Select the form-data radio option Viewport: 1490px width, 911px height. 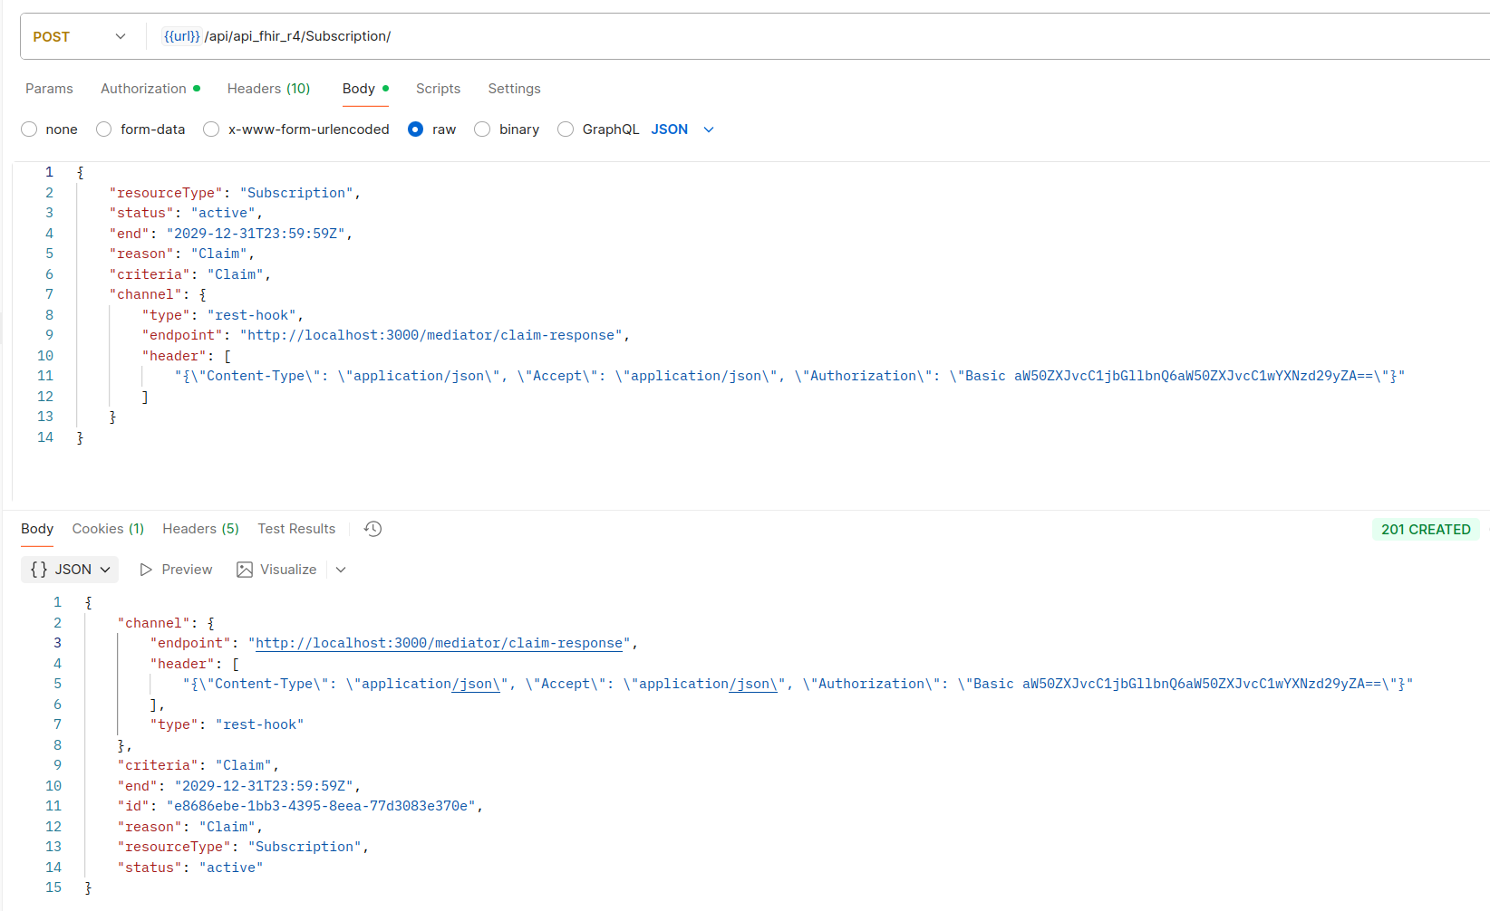pos(104,129)
